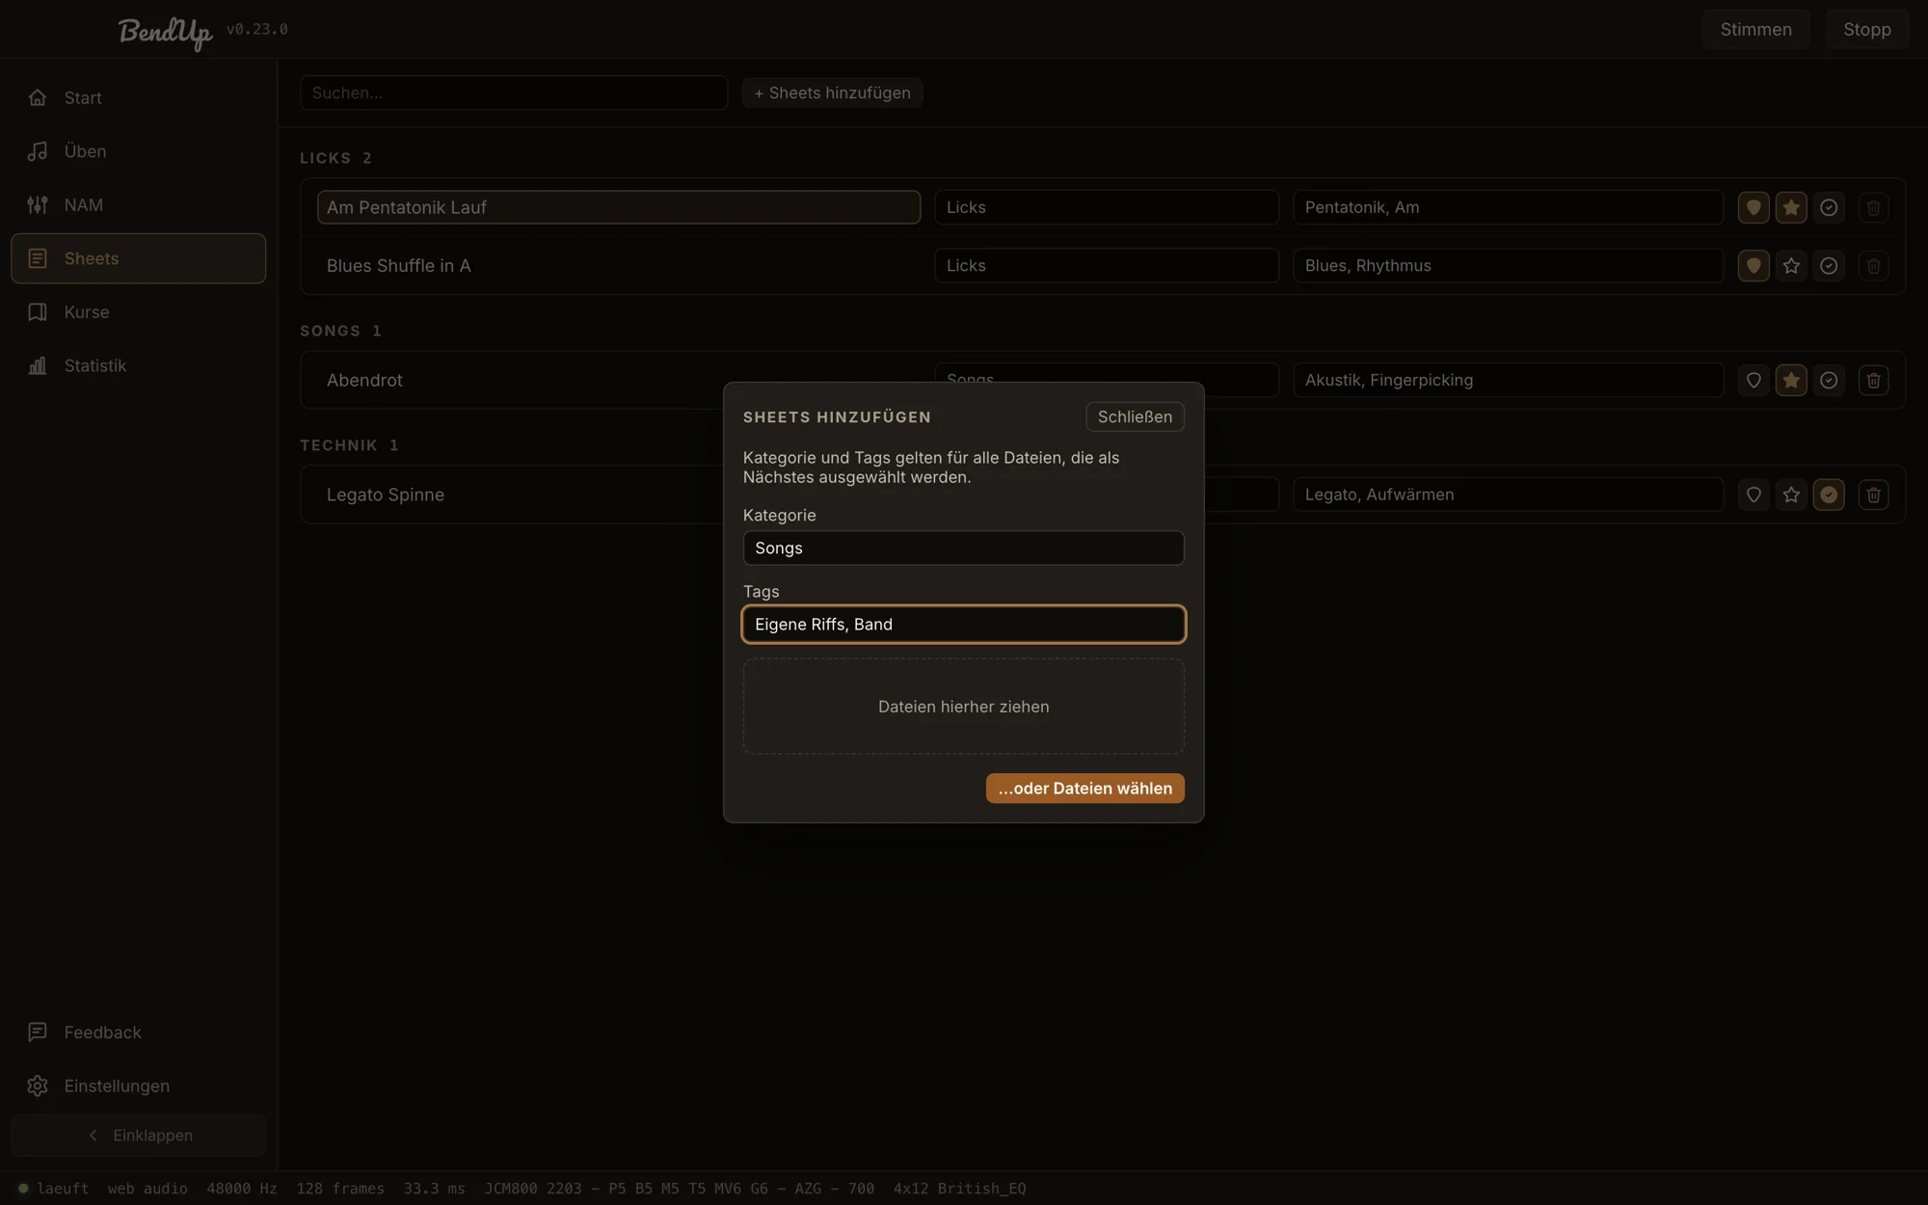Image resolution: width=1928 pixels, height=1205 pixels.
Task: Collapse the sidebar with Einklappen chevron
Action: (x=138, y=1136)
